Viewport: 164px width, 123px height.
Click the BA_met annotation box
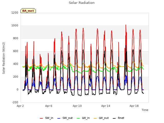[28, 11]
